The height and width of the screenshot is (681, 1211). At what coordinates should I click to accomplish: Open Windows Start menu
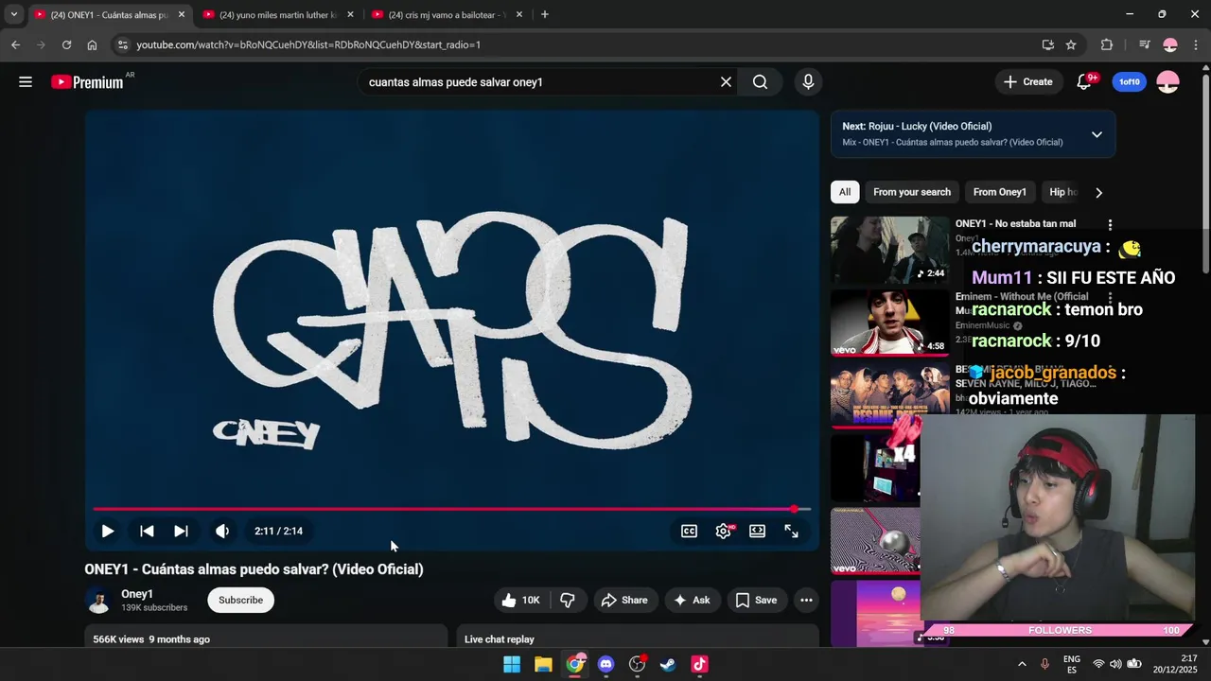511,664
